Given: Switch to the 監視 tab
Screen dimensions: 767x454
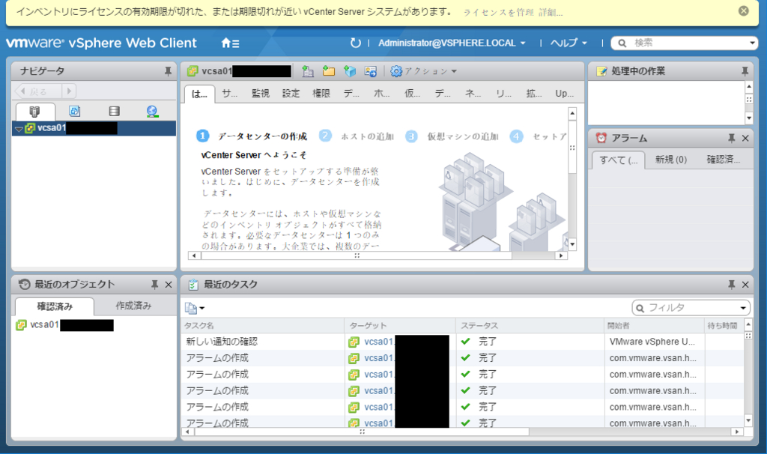Looking at the screenshot, I should click(x=260, y=94).
